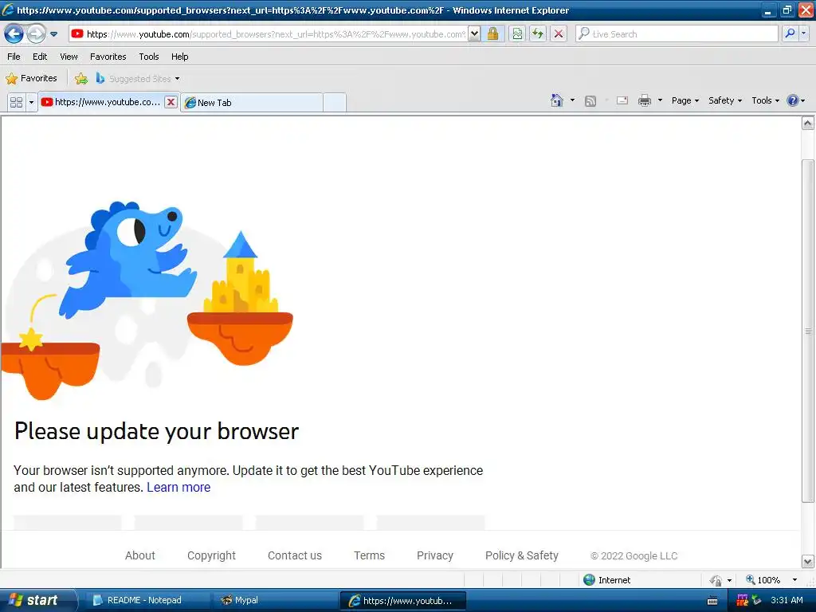This screenshot has width=816, height=612.
Task: Open the tab list dropdown arrow
Action: pos(31,102)
